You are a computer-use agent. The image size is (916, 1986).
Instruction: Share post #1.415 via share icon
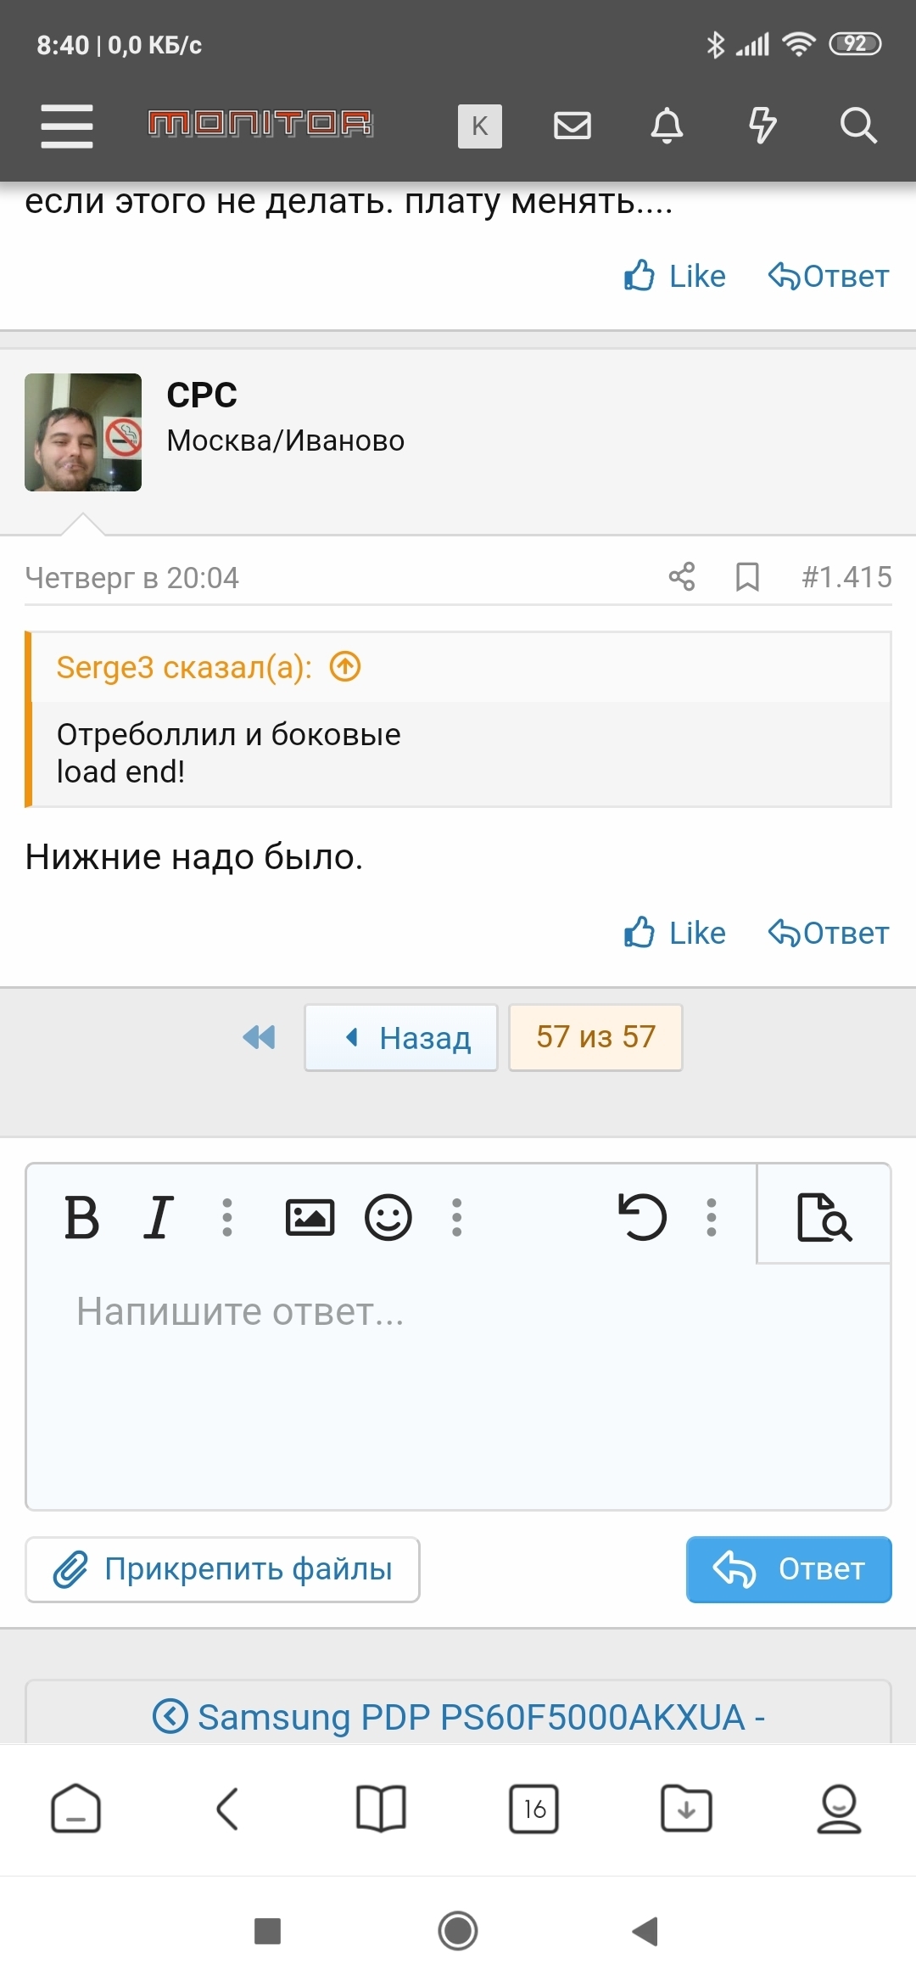coord(682,577)
